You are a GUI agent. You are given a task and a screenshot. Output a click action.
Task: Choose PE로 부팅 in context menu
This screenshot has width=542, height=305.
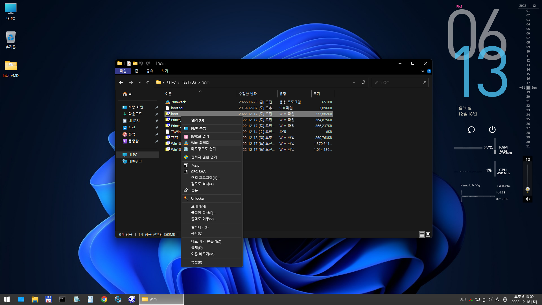pyautogui.click(x=212, y=128)
